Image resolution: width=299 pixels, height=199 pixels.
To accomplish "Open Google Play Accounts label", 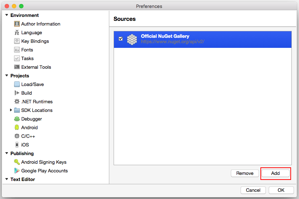I will pos(44,171).
